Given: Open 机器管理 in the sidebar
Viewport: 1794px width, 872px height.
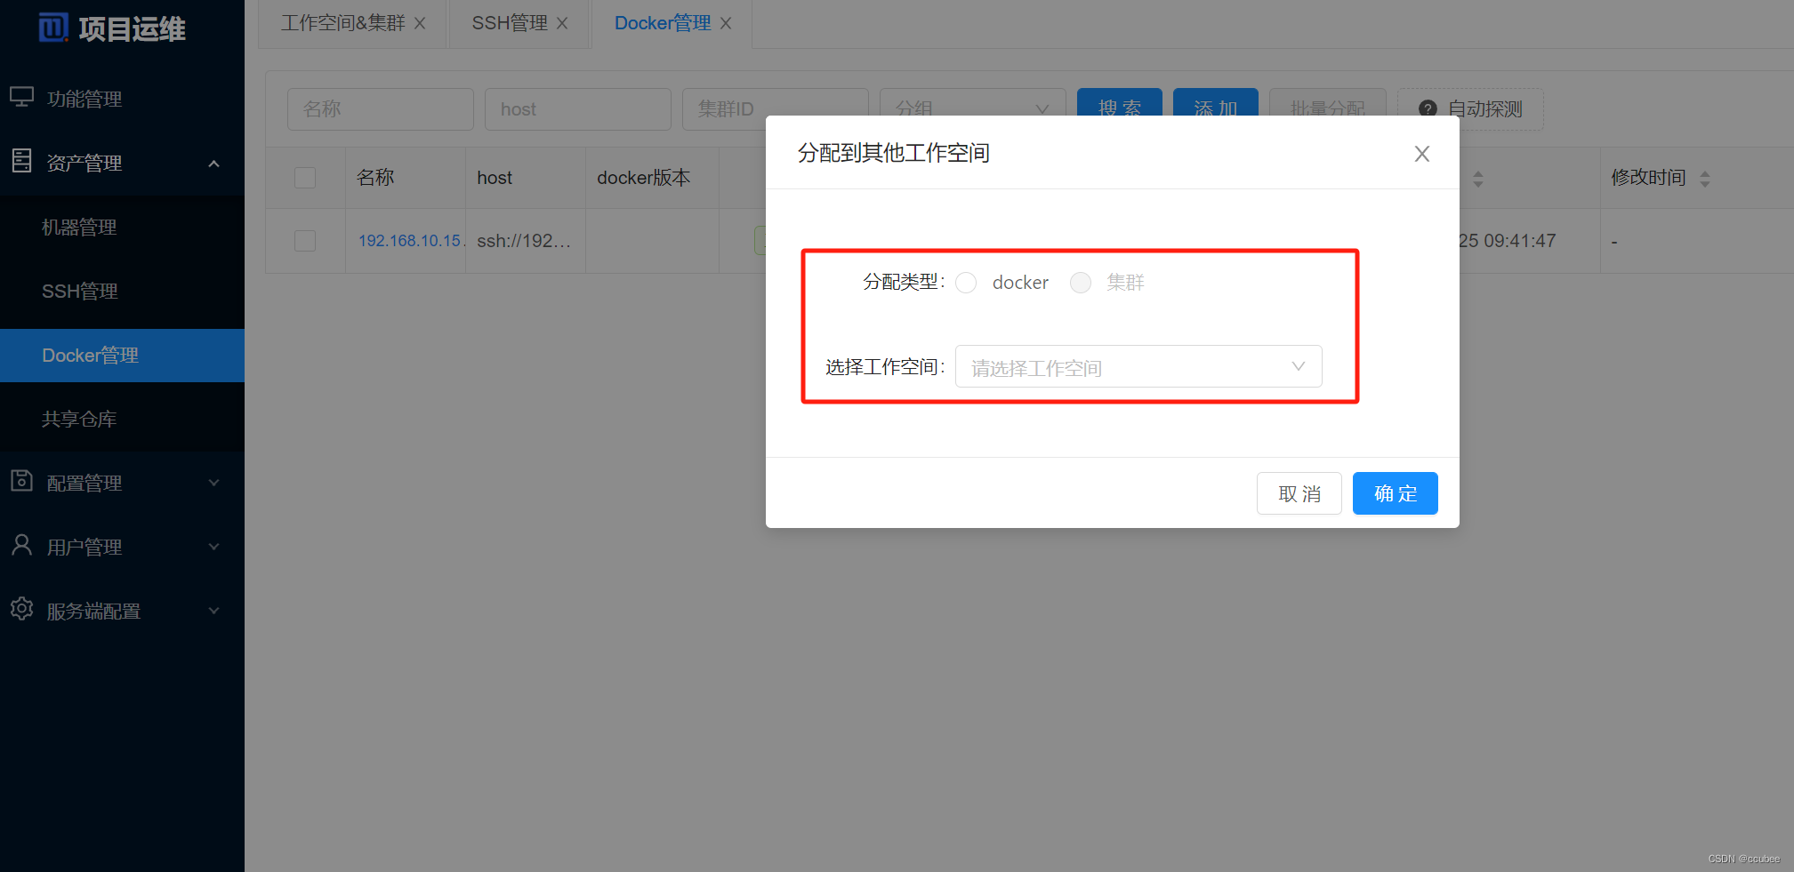Looking at the screenshot, I should pos(122,228).
